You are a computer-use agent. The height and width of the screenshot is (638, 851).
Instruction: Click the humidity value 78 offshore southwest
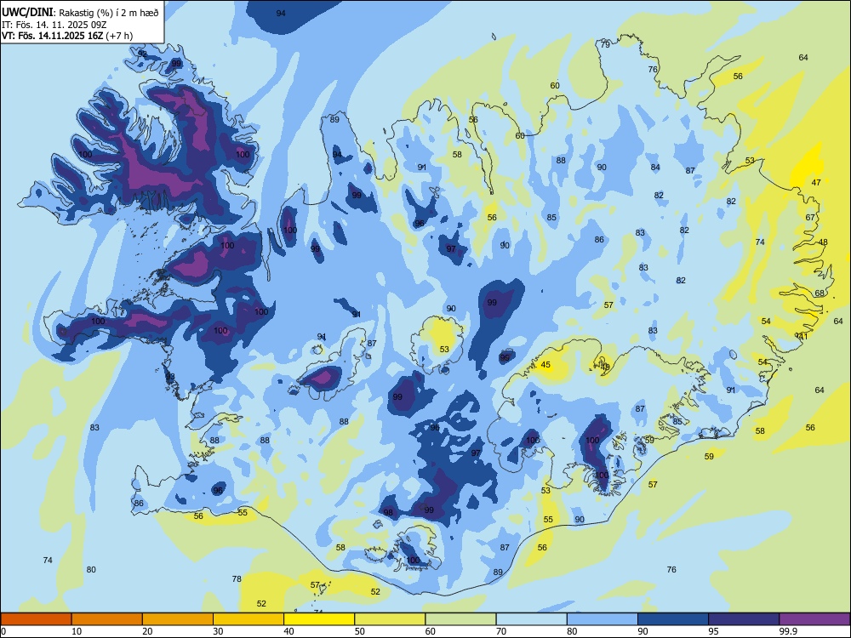click(x=237, y=578)
